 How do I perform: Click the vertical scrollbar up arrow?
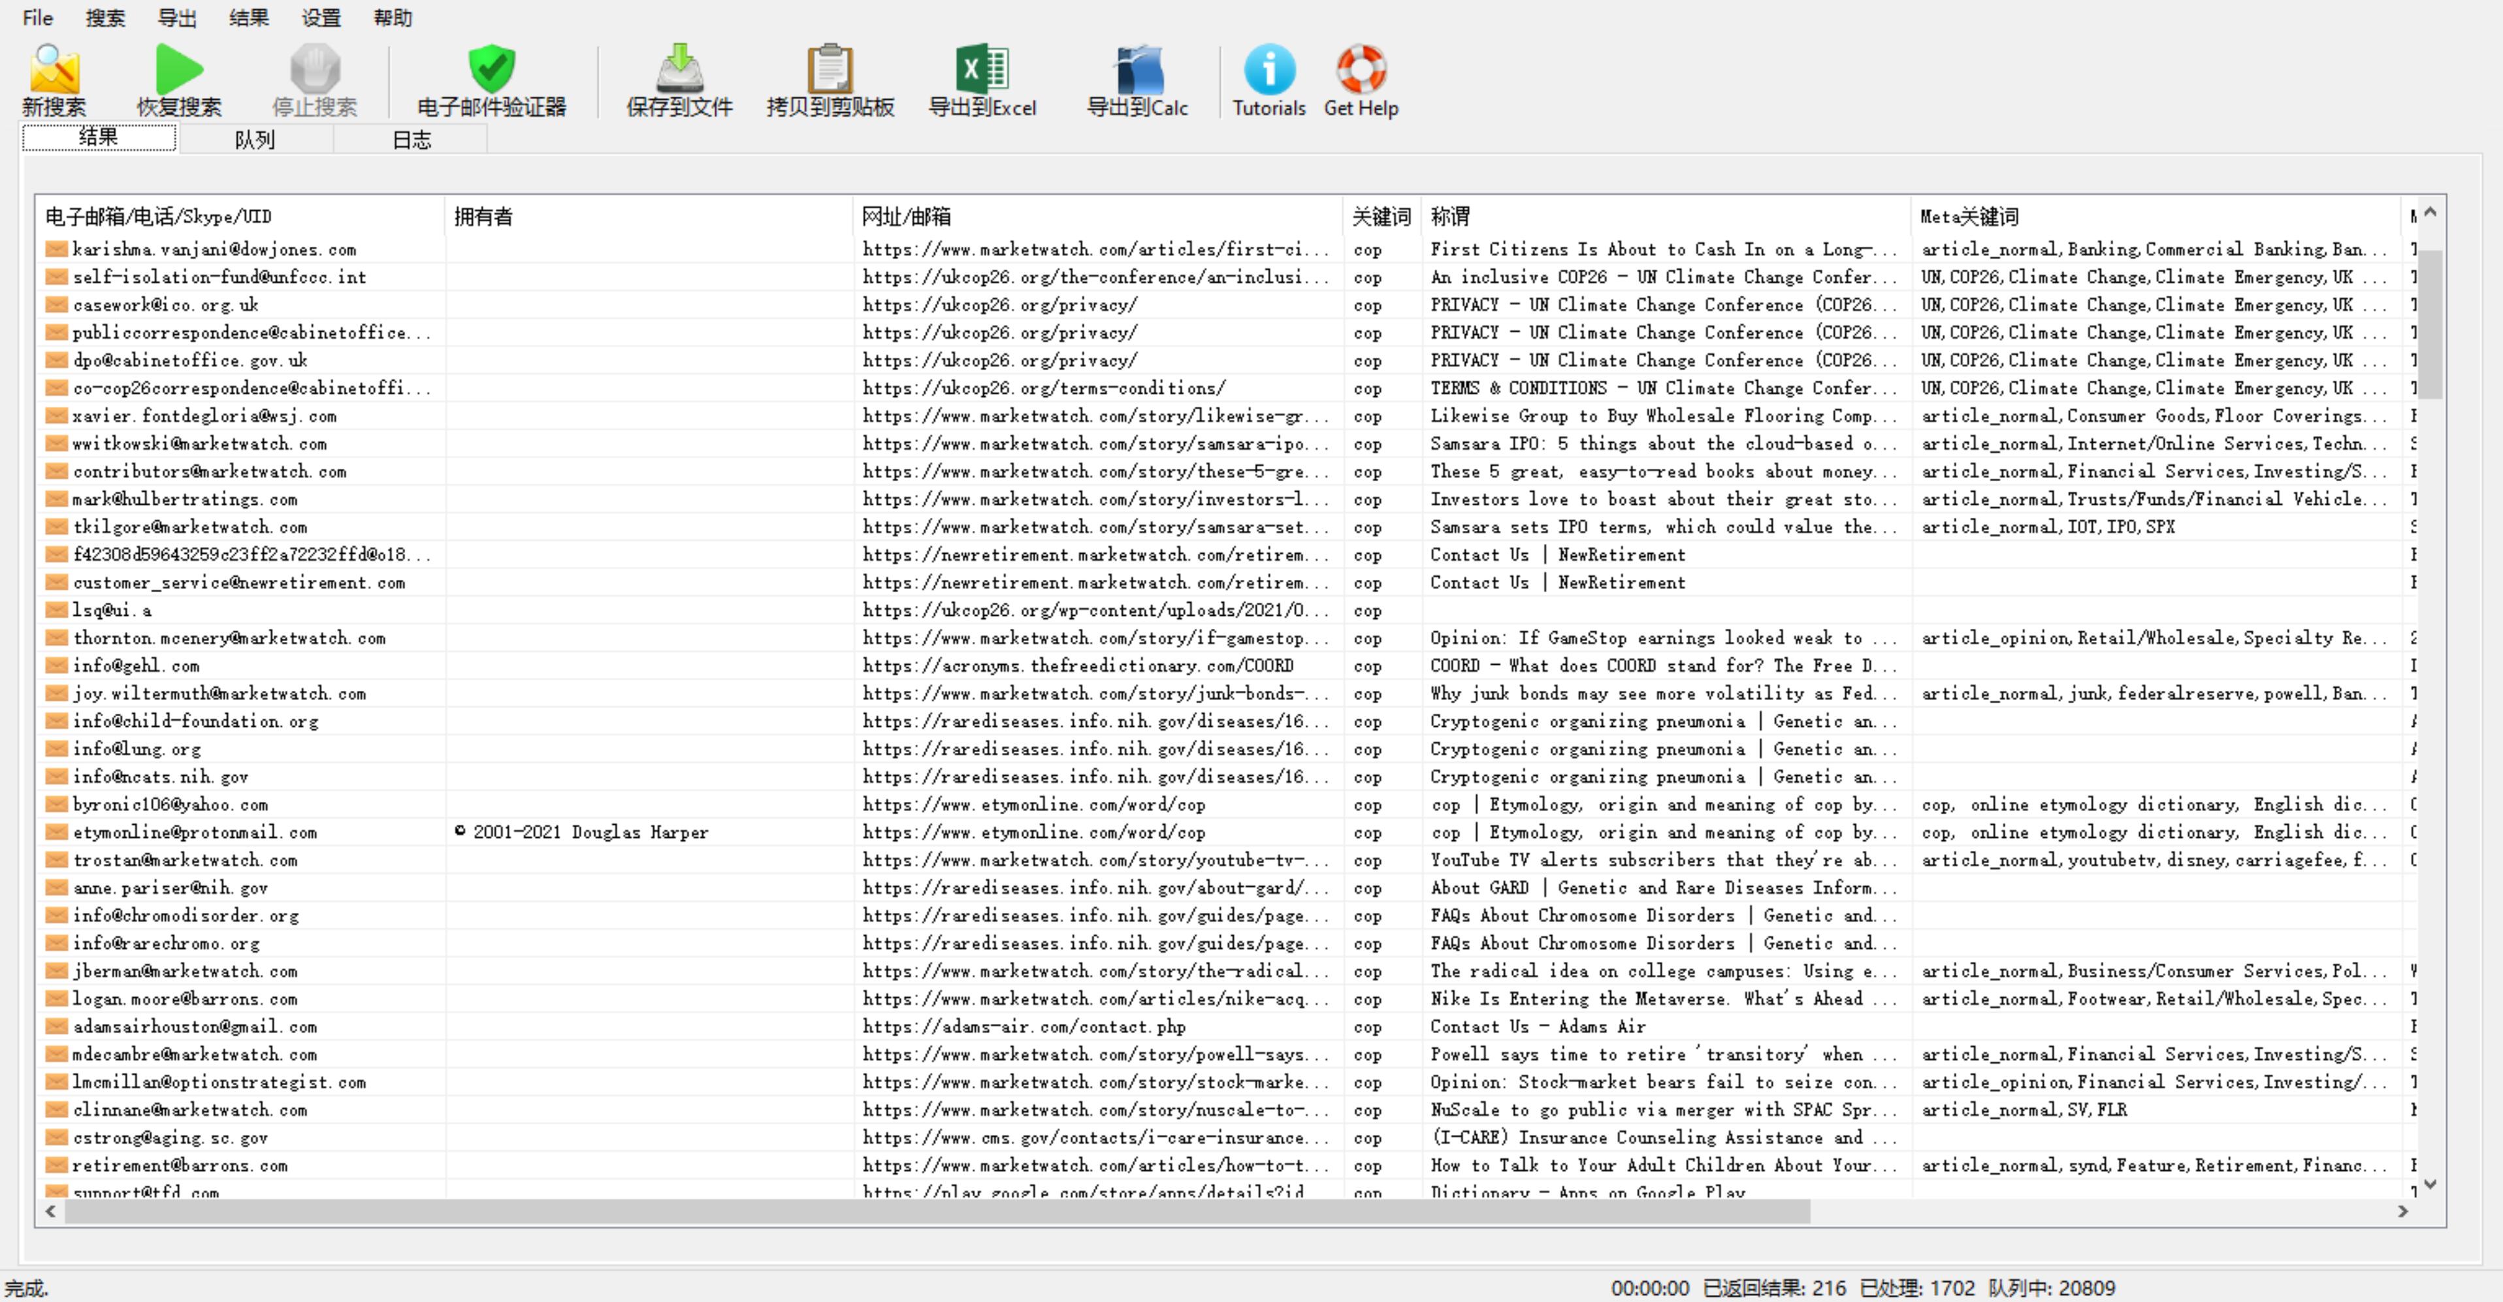[x=2430, y=212]
